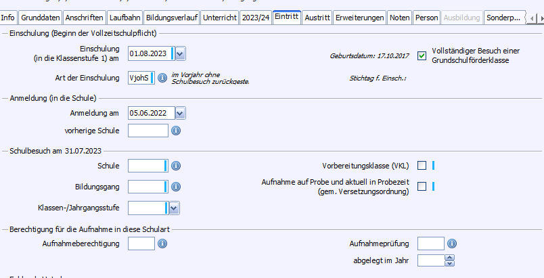Click the Art der Einschulung input field

click(x=141, y=78)
